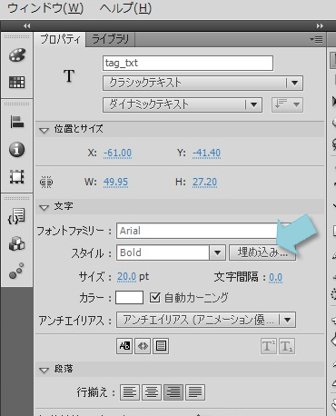336x416 pixels.
Task: Switch to the ライブラリ tab
Action: 110,39
